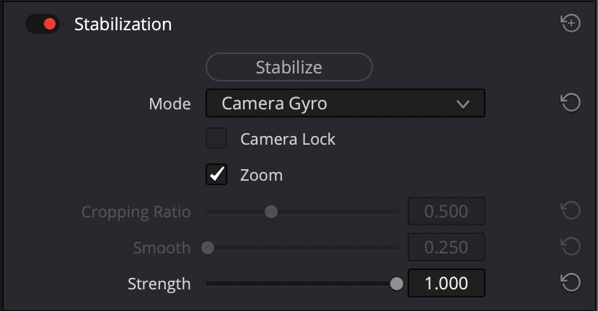Click the Smooth value field 0.250
This screenshot has height=311, width=598.
[x=447, y=247]
